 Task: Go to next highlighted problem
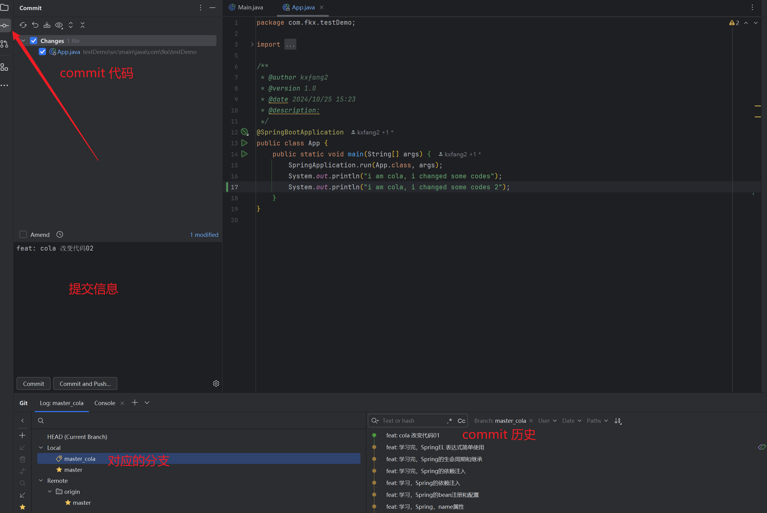[755, 23]
